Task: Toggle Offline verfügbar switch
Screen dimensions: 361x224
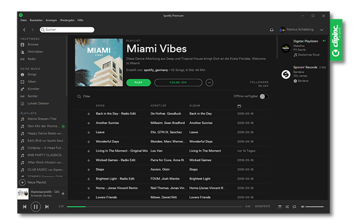Action: coord(264,96)
